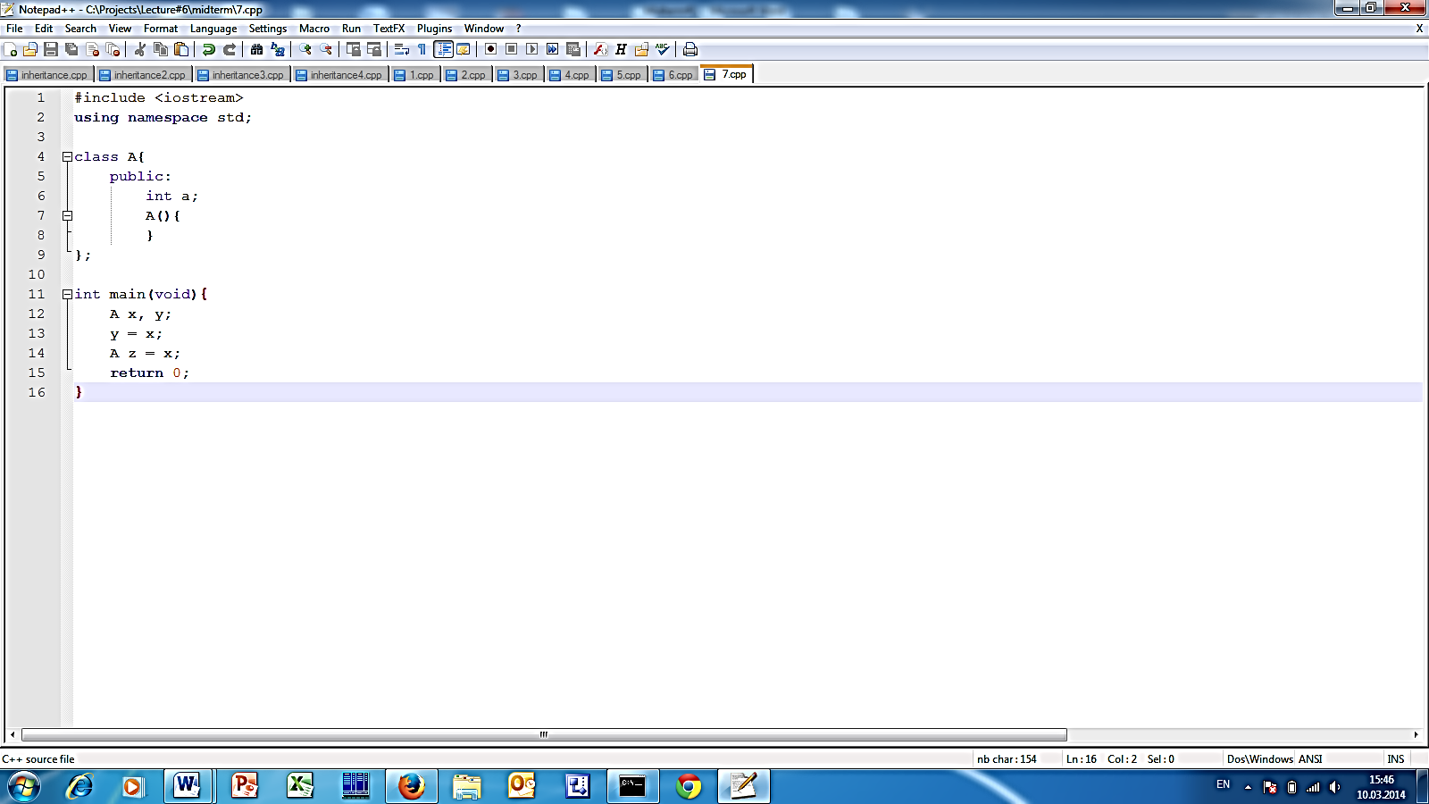
Task: Click the horizontal scrollbar left arrow
Action: (13, 734)
